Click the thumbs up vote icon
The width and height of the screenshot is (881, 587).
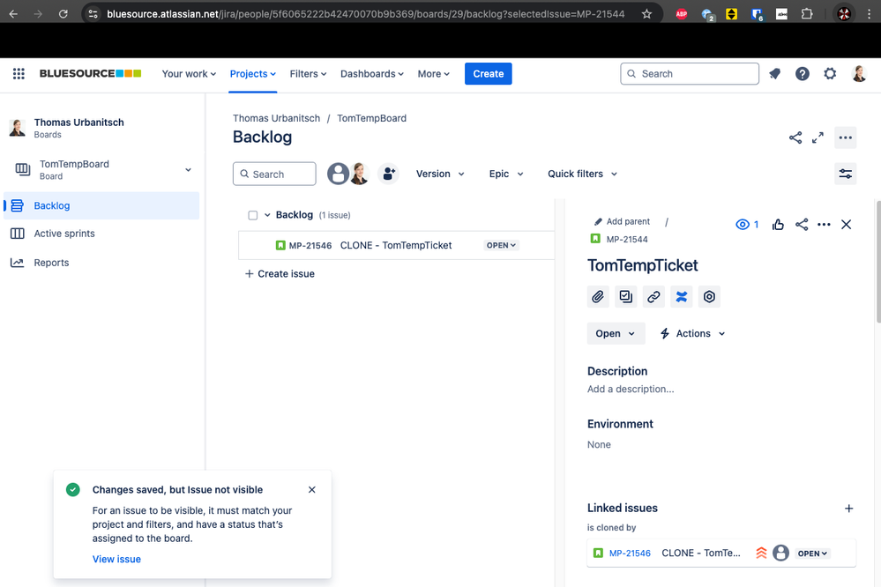pos(778,225)
